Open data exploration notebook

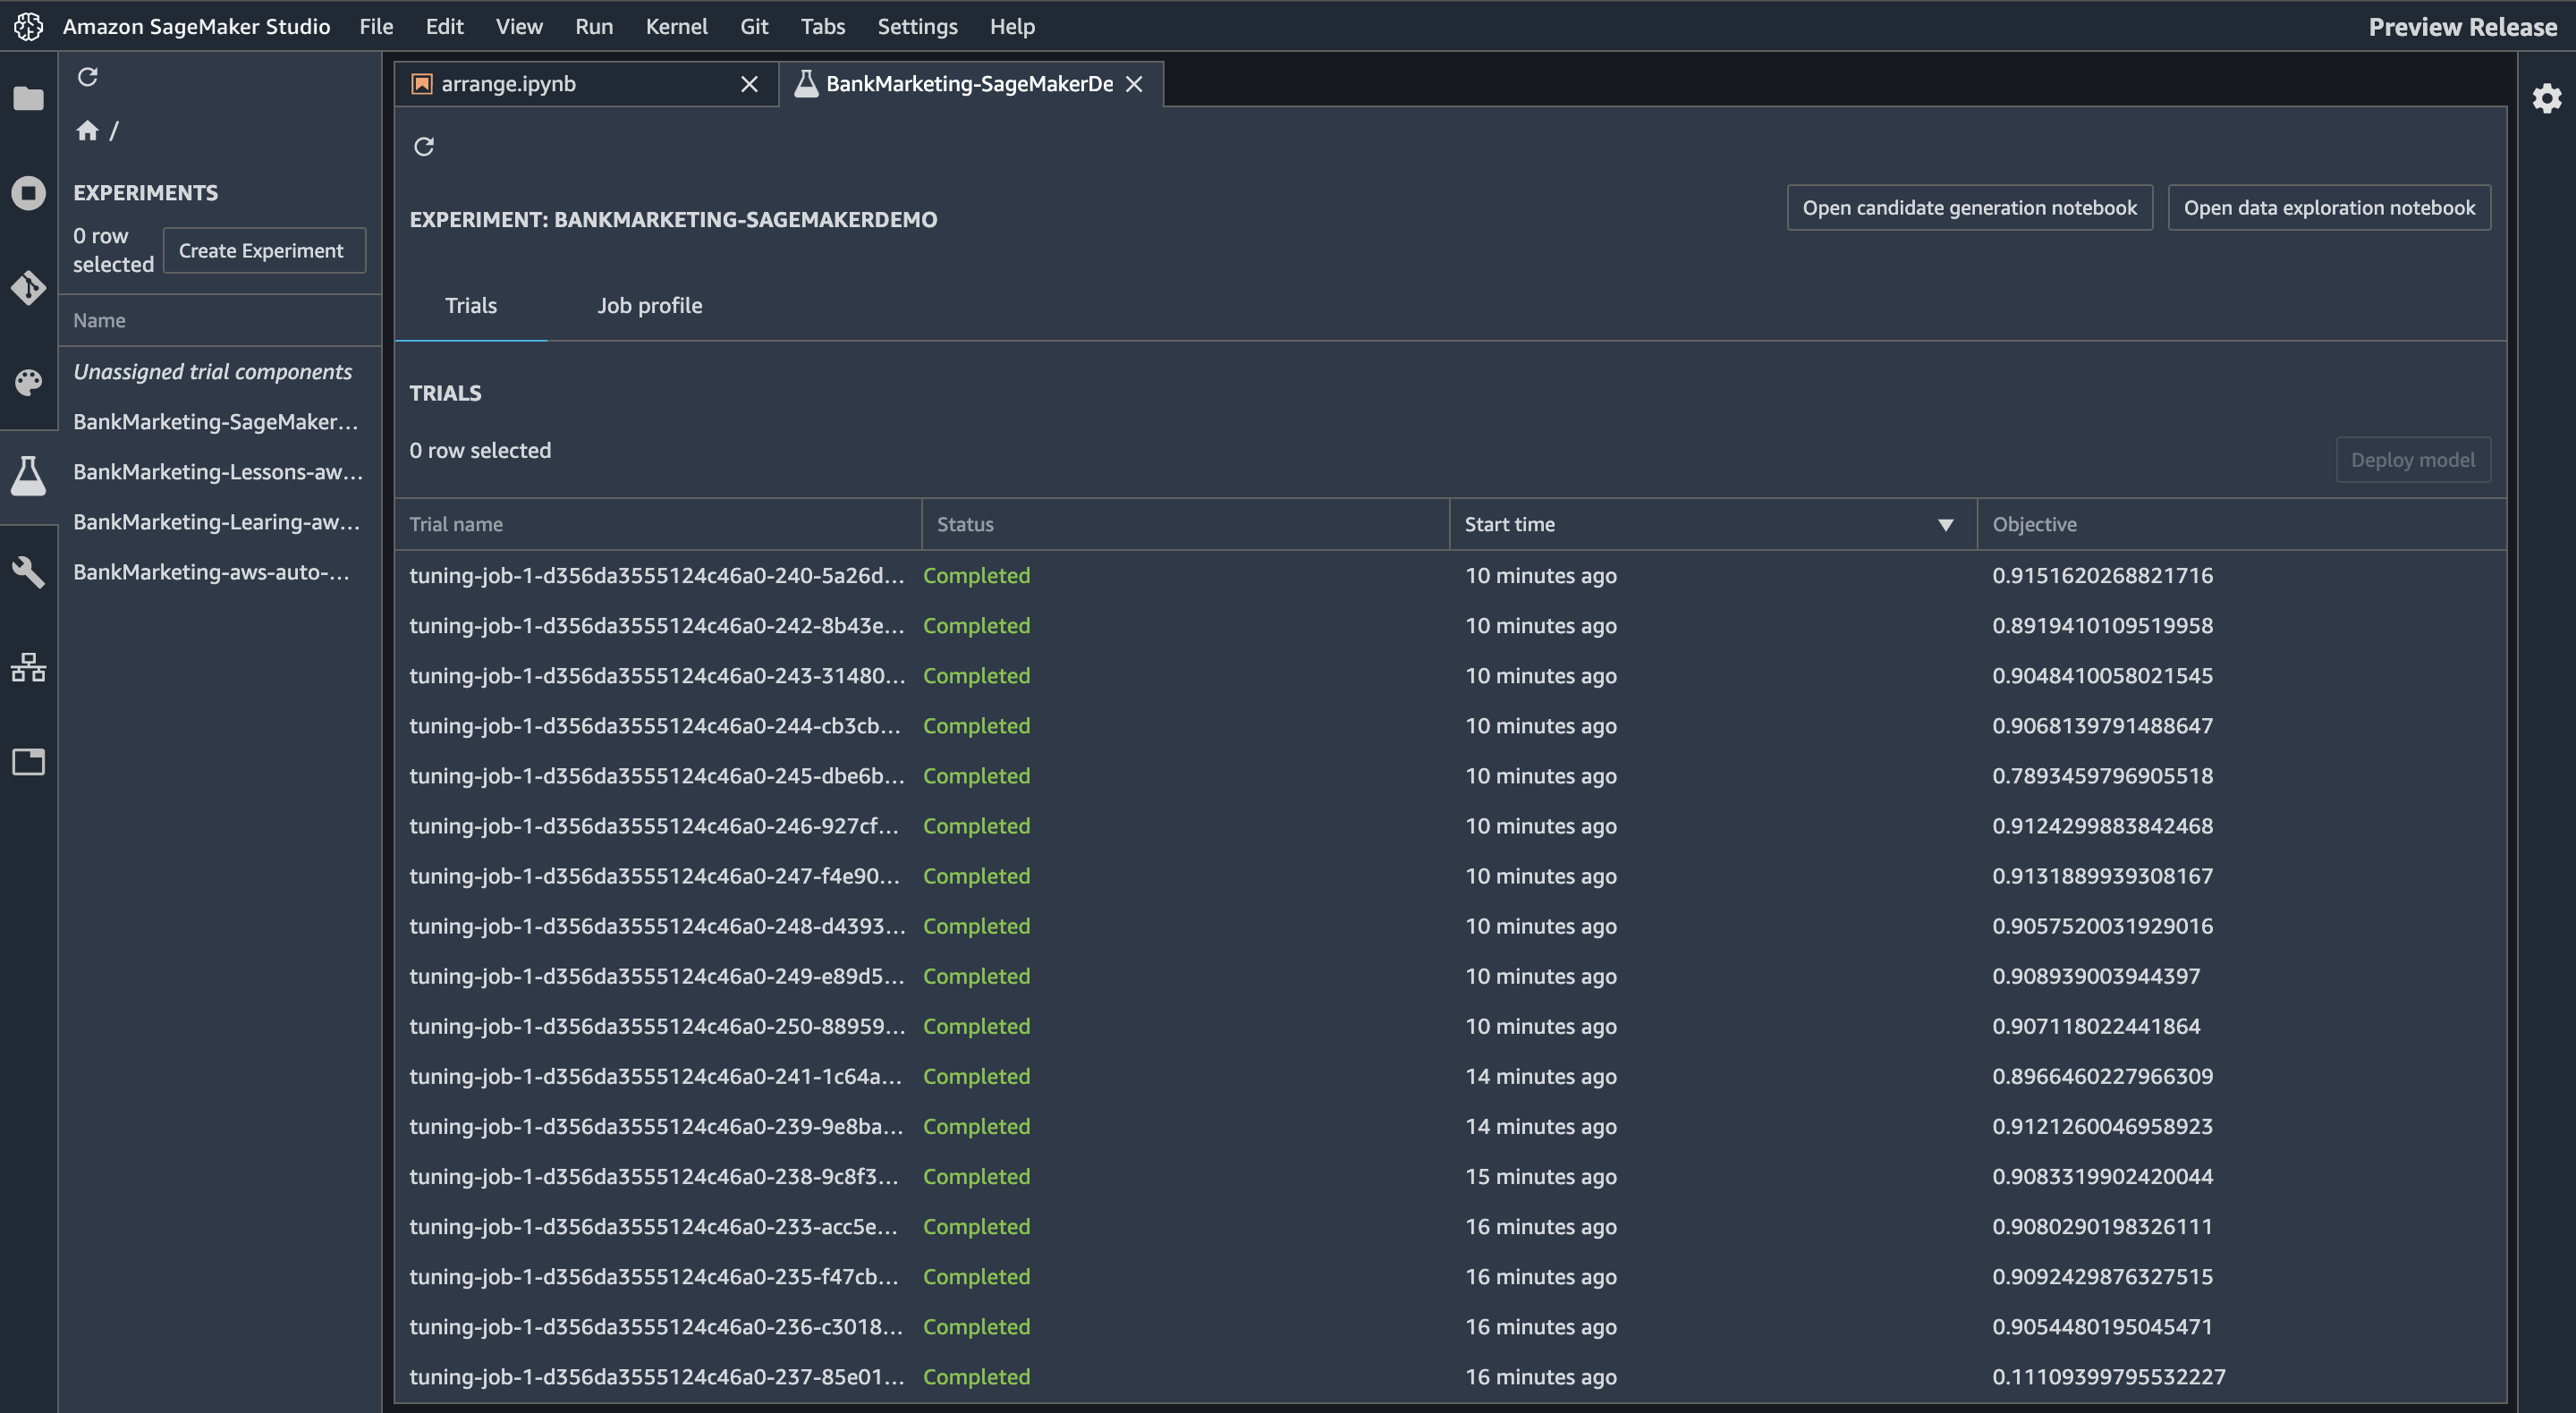[2329, 207]
